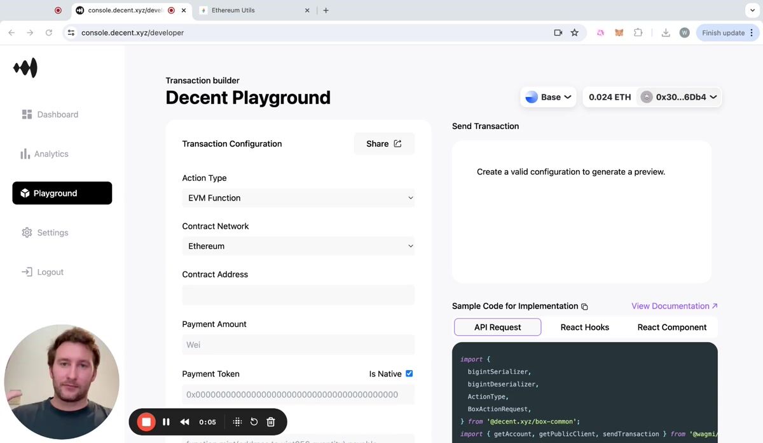Open the Contract Network dropdown
The height and width of the screenshot is (443, 763).
pos(298,246)
